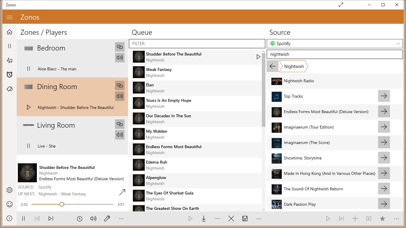Open the volume control for Bedroom
Viewport: 406px width, 228px height.
pyautogui.click(x=120, y=58)
